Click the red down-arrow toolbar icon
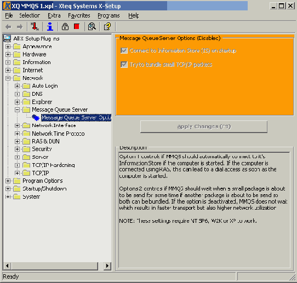297x283 pixels. pos(35,26)
